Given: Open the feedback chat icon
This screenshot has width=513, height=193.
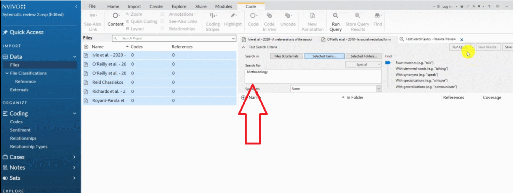Looking at the screenshot, I should pos(498,6).
